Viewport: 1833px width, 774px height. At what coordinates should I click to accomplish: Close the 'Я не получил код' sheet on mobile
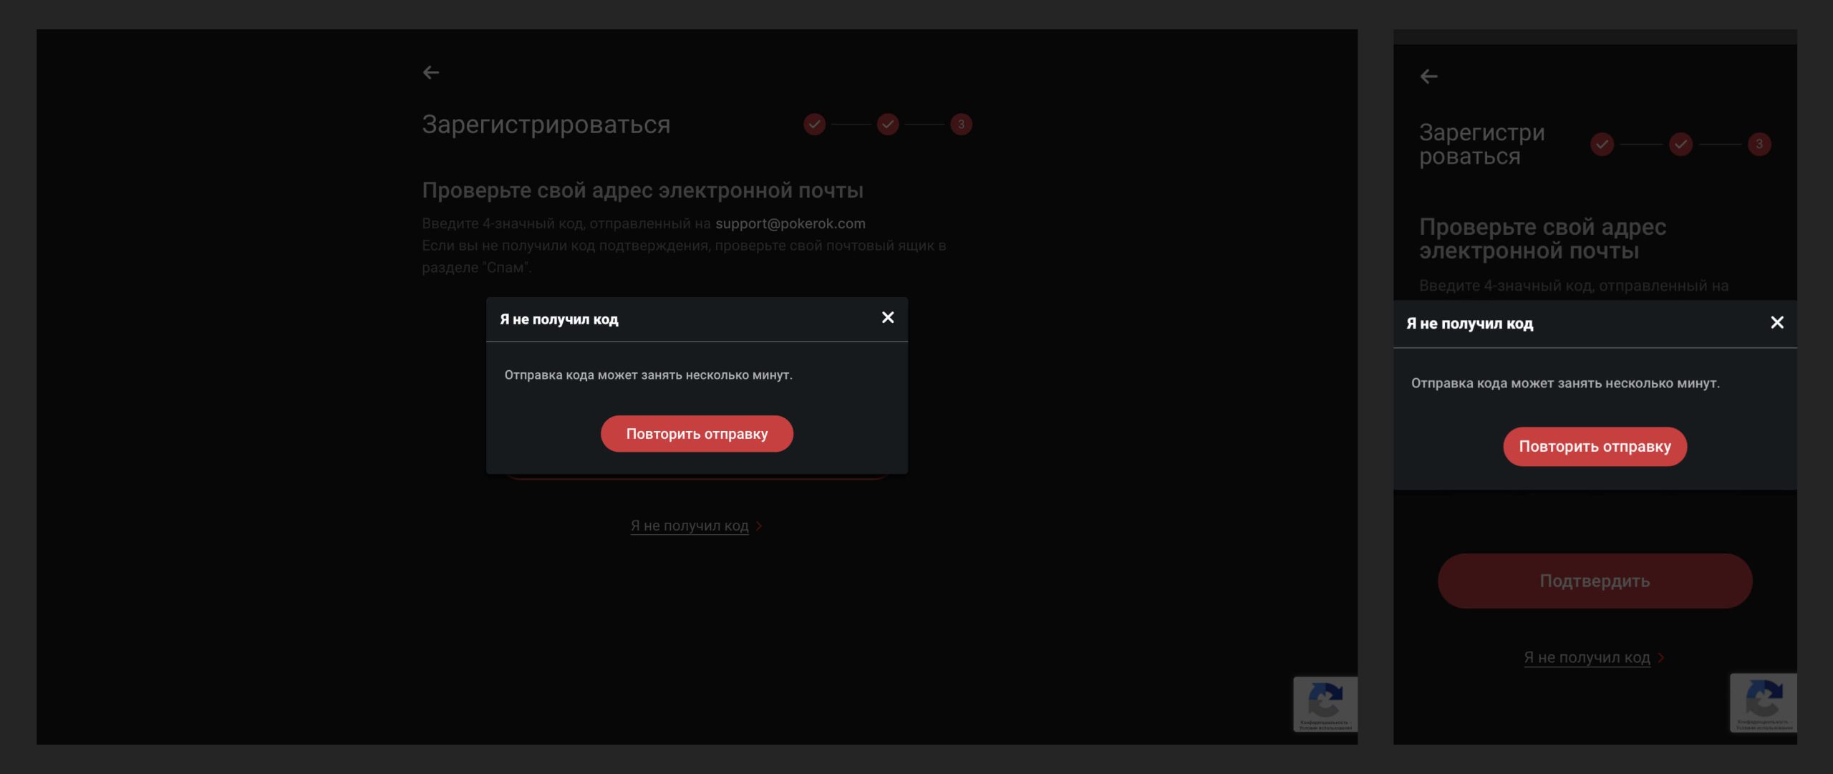pos(1778,323)
